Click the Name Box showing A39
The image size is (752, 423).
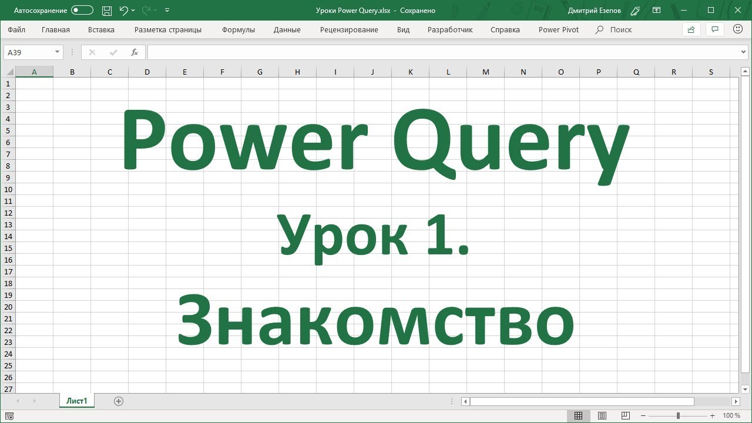28,52
